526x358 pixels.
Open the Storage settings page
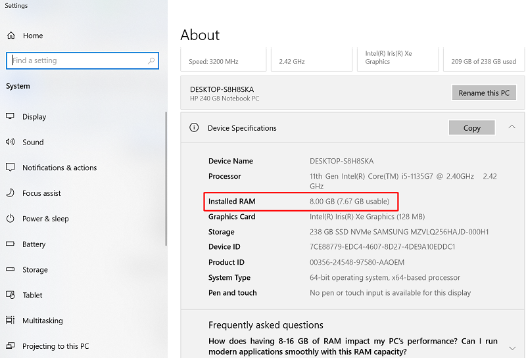click(x=35, y=269)
